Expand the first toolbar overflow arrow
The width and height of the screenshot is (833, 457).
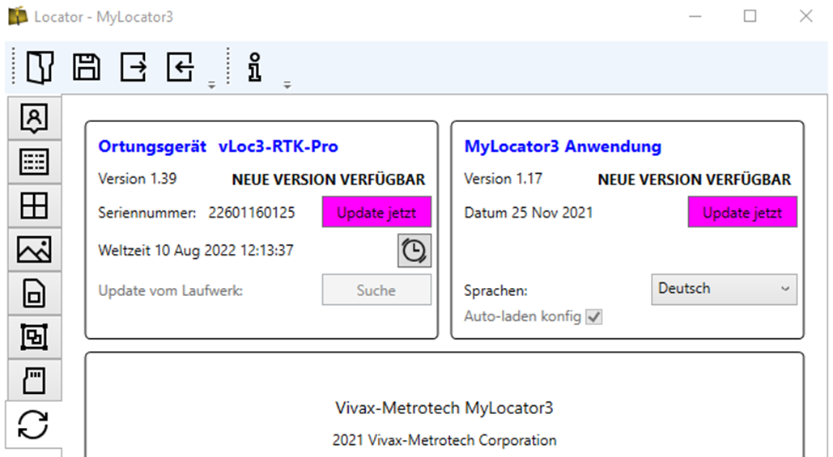pos(211,85)
